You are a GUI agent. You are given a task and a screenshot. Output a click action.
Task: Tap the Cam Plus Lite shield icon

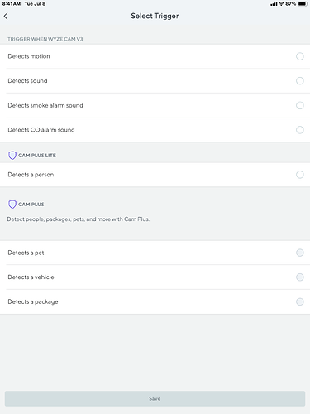12,156
